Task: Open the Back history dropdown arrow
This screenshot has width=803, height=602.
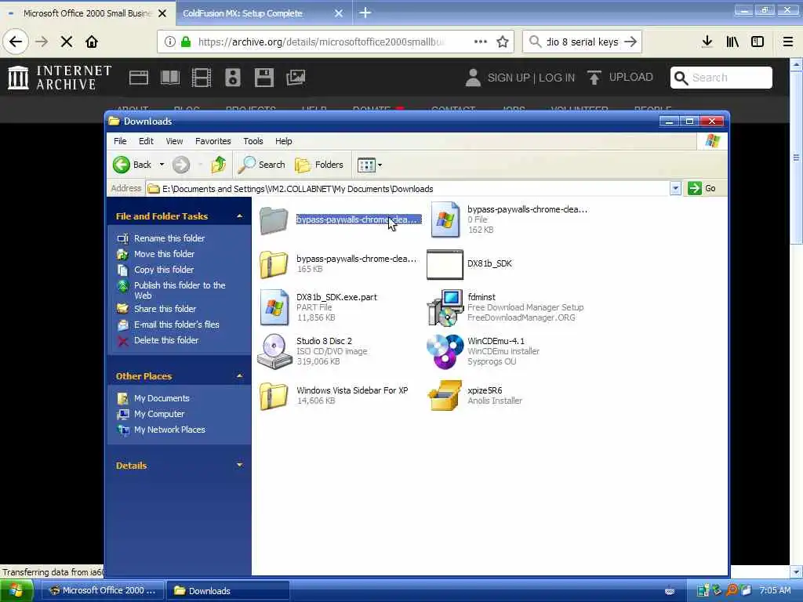Action: tap(162, 165)
